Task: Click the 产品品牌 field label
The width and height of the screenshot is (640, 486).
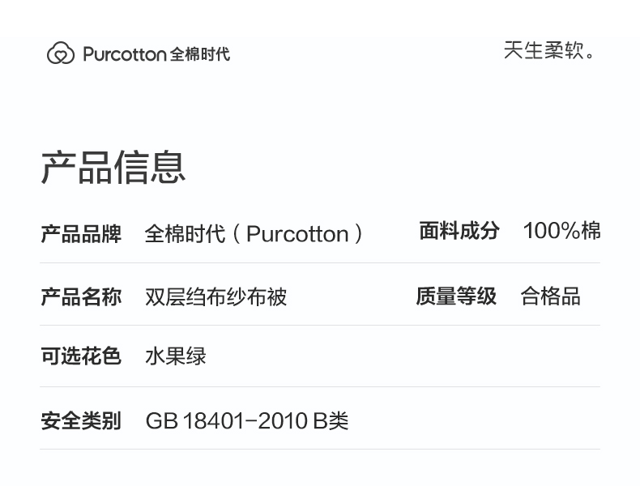Action: pyautogui.click(x=81, y=234)
